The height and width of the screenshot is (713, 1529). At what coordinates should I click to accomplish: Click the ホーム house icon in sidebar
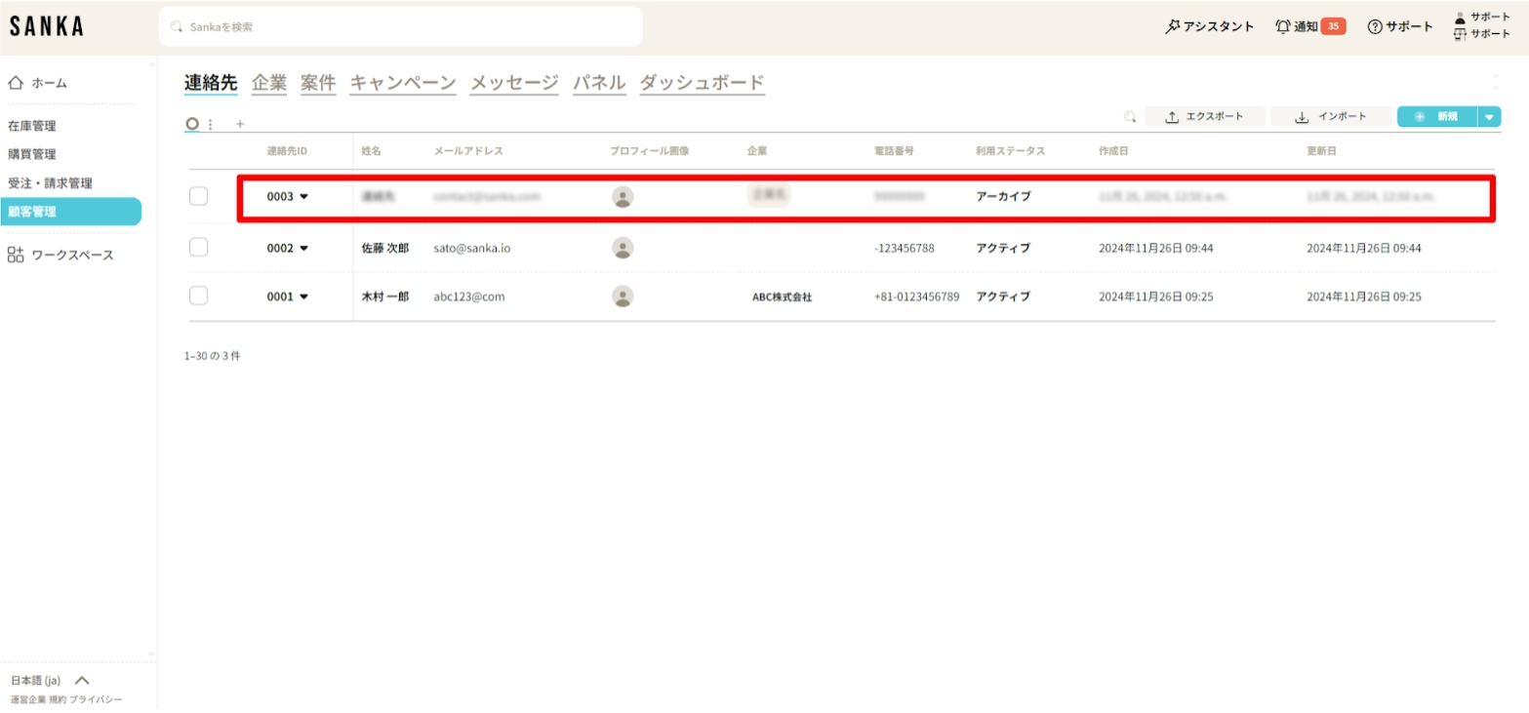coord(16,83)
